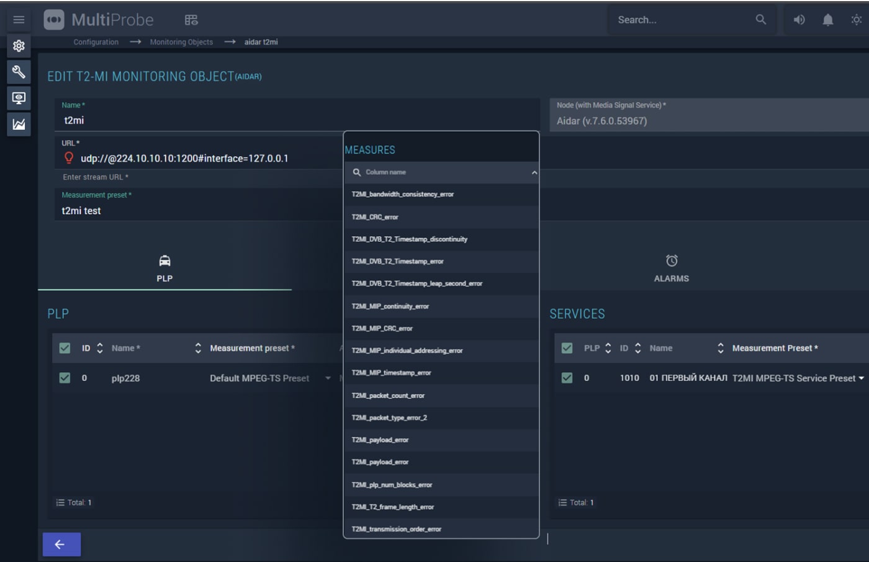Select T2MI_MIP_individual_addressing_error measure

(441, 350)
